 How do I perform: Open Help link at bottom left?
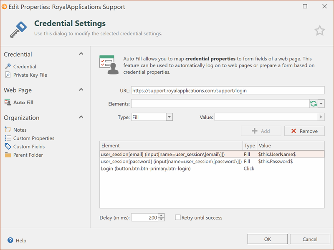[17, 240]
